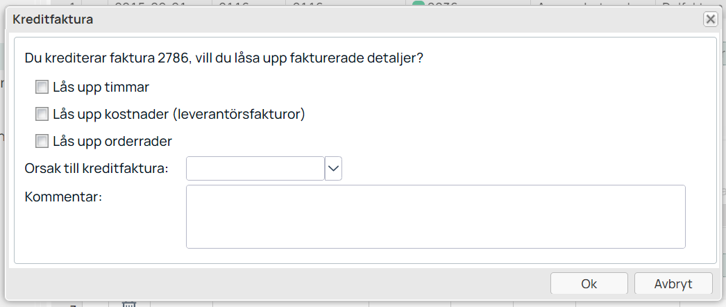Tick Lås upp kostnader (leverantörsfakturor) checkbox
Screen dimensions: 726x307
(42, 114)
